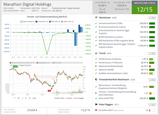The height and width of the screenshot is (115, 159).
Task: Click green bar beside Umsatzwachstum (TTM) 328,08 %
Action: pyautogui.click(x=152, y=23)
